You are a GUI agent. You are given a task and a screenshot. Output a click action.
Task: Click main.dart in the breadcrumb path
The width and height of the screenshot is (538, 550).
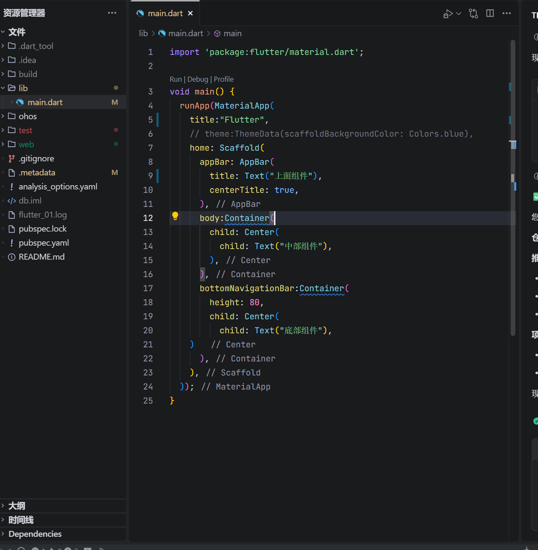pos(185,33)
